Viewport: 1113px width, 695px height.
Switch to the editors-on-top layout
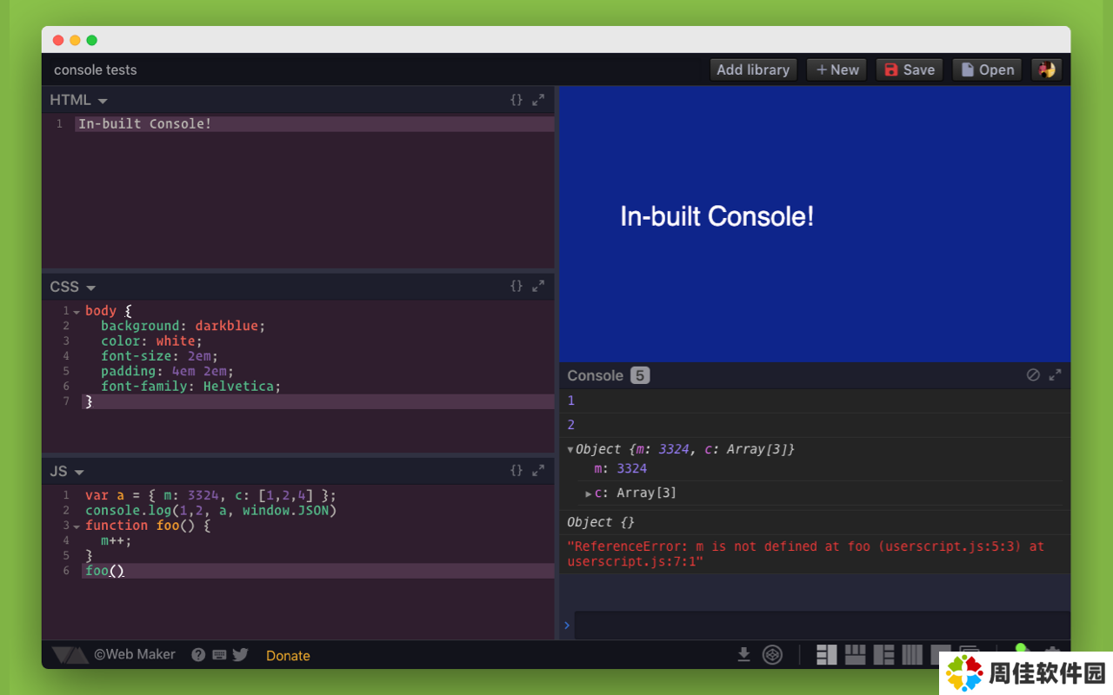pos(855,654)
